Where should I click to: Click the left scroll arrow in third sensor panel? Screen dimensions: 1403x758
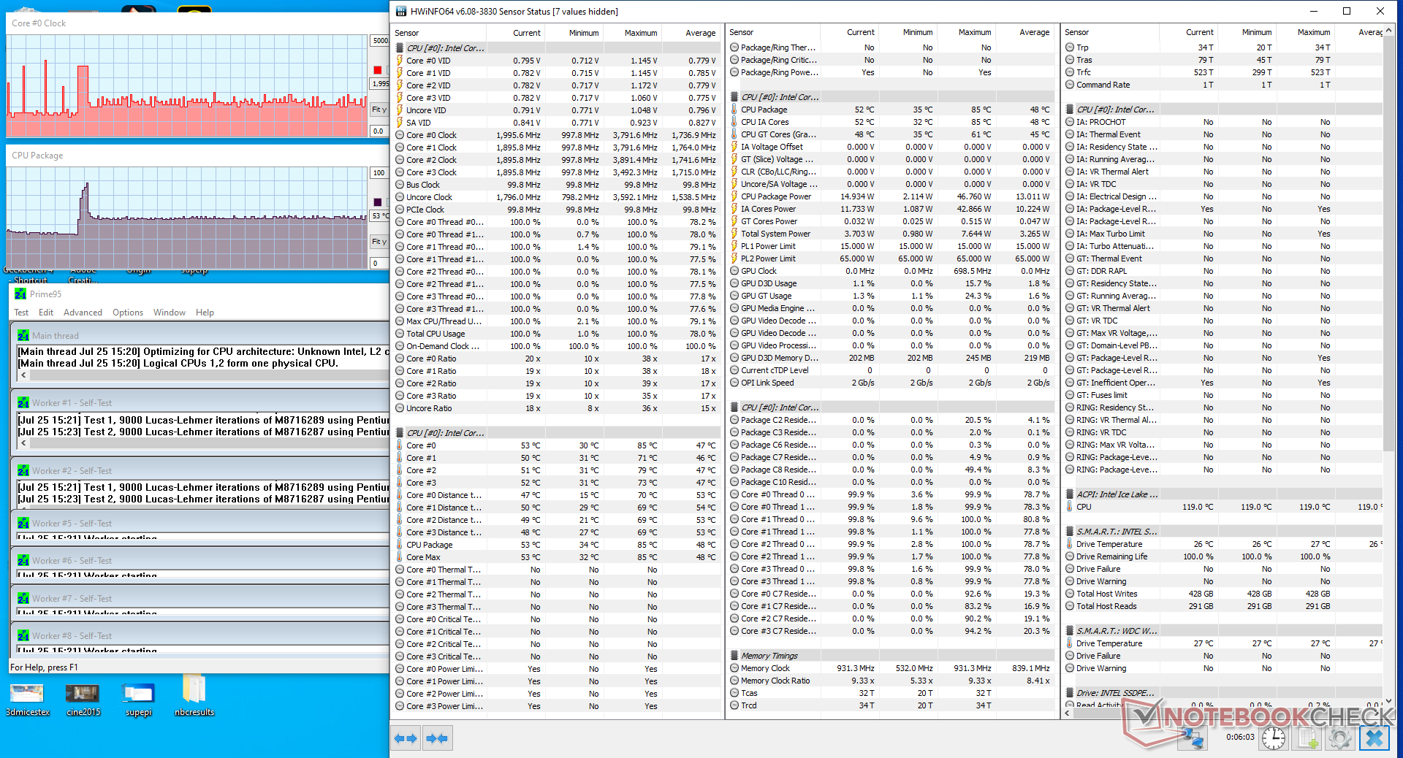coord(1068,713)
